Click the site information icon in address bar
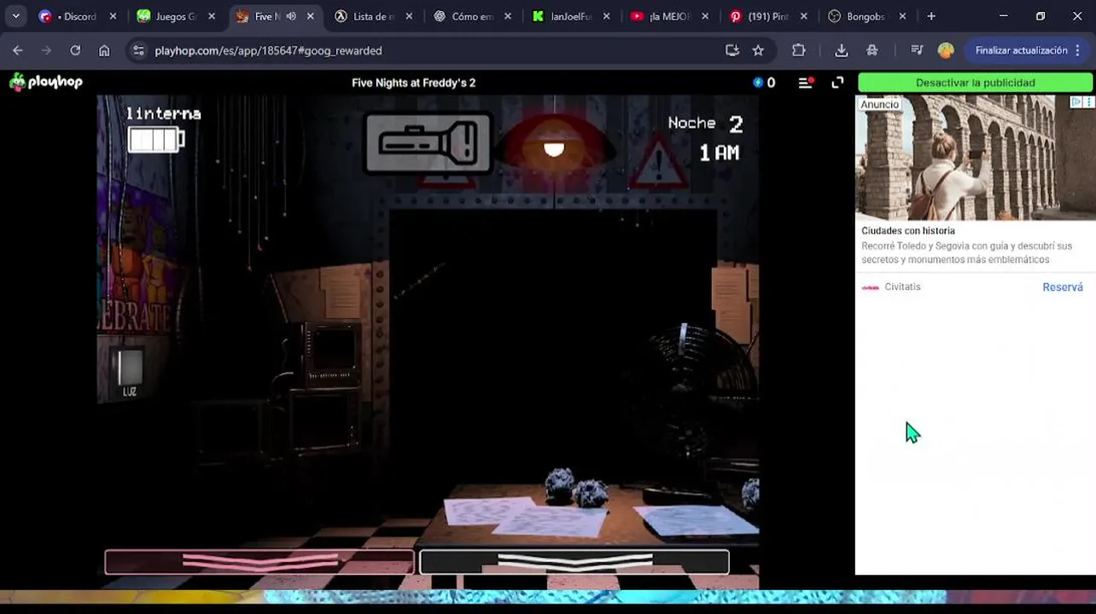The width and height of the screenshot is (1096, 614). pos(139,50)
